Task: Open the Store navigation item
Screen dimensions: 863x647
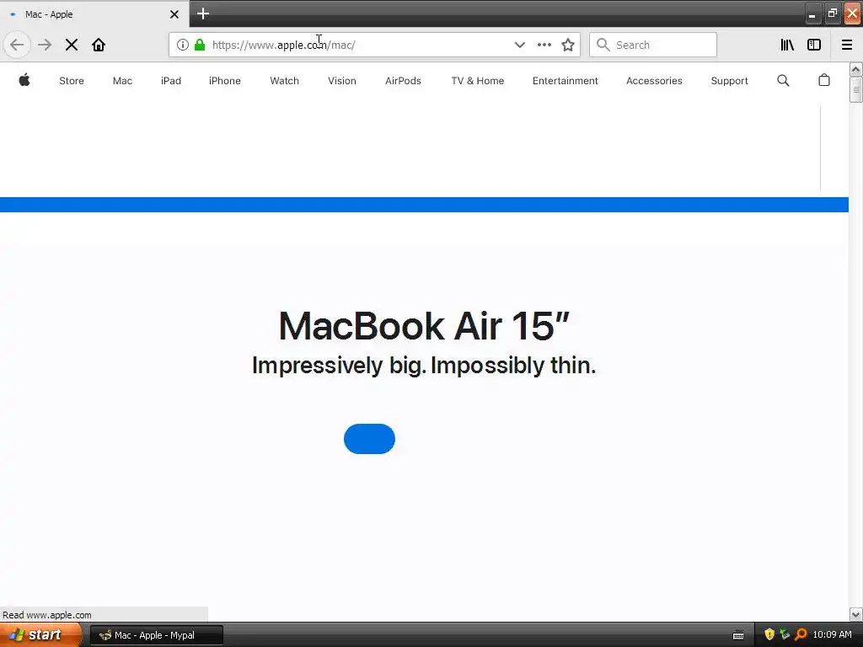Action: click(72, 81)
